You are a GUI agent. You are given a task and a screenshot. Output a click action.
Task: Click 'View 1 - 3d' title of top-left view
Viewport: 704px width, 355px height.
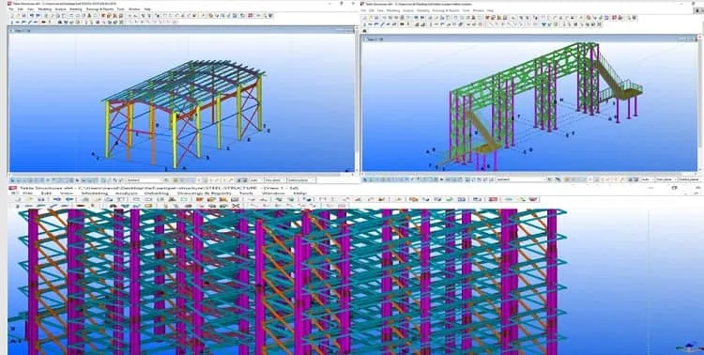pos(23,31)
